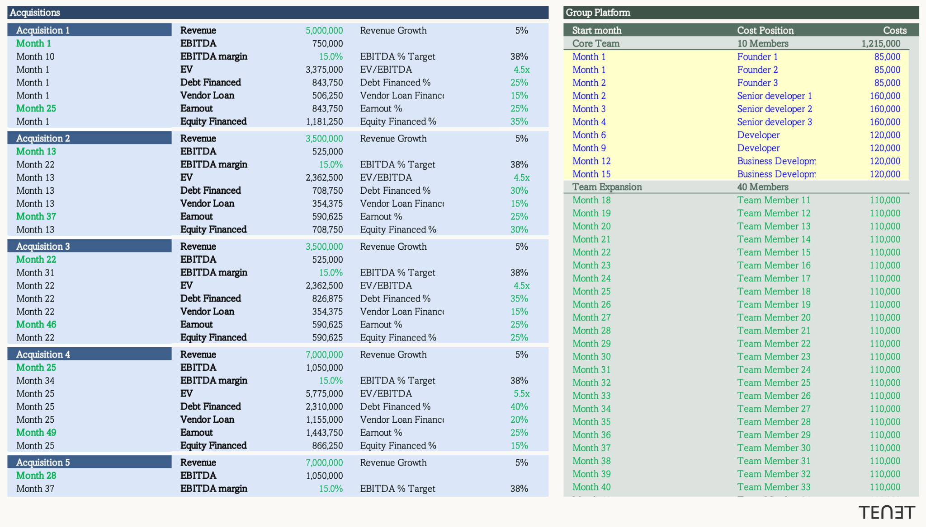The image size is (926, 527).
Task: Click the Acquisition 2 header cell
Action: [90, 138]
